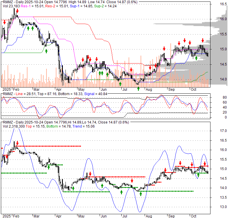Viewport: 228px width, 218px height.
Task: Click the green arrow in October on the bottom chart
Action: [198, 175]
